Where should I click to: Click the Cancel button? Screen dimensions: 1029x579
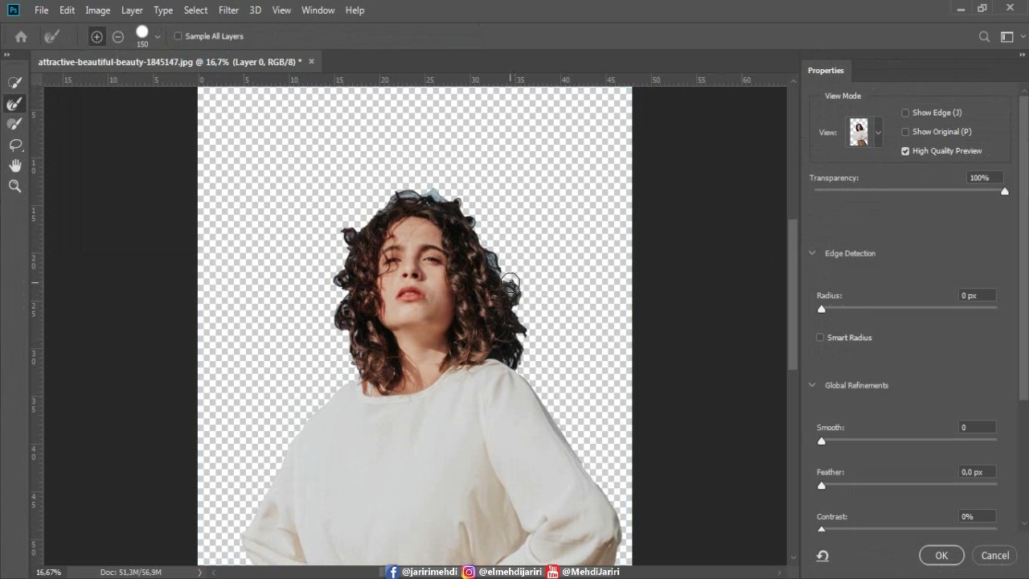[x=994, y=556]
